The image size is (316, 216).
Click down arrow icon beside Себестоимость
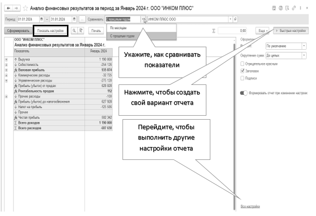click(x=16, y=65)
